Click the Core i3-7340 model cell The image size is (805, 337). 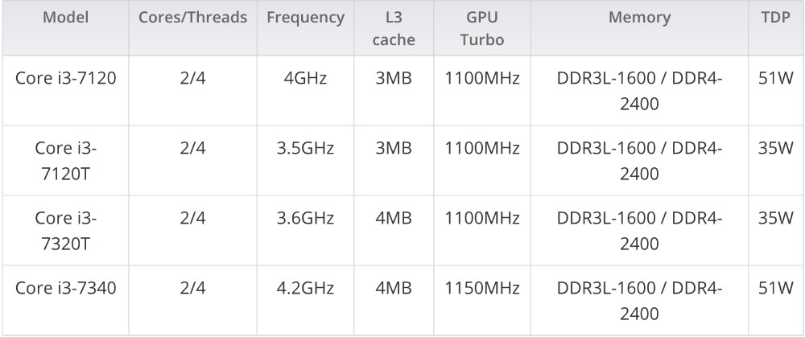click(x=66, y=300)
